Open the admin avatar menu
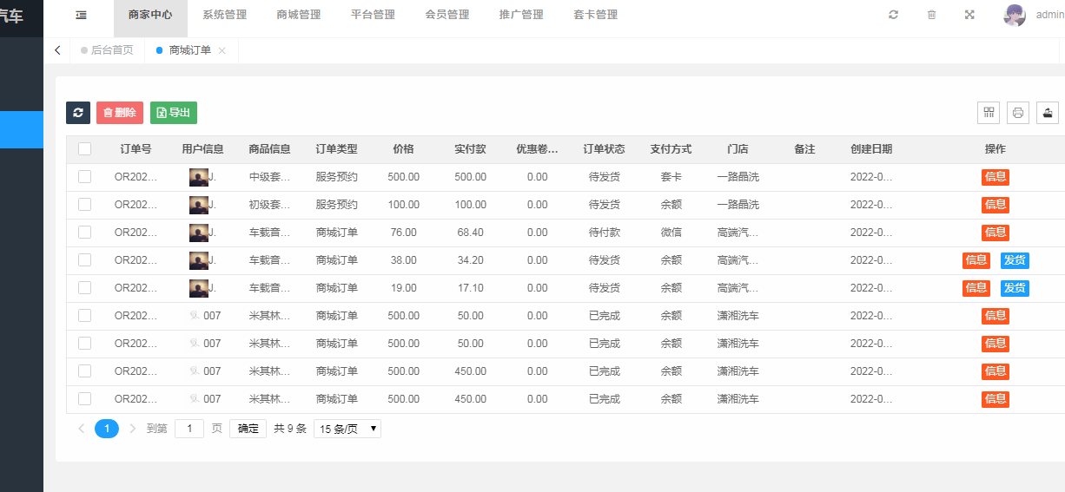1065x492 pixels. pos(1015,15)
